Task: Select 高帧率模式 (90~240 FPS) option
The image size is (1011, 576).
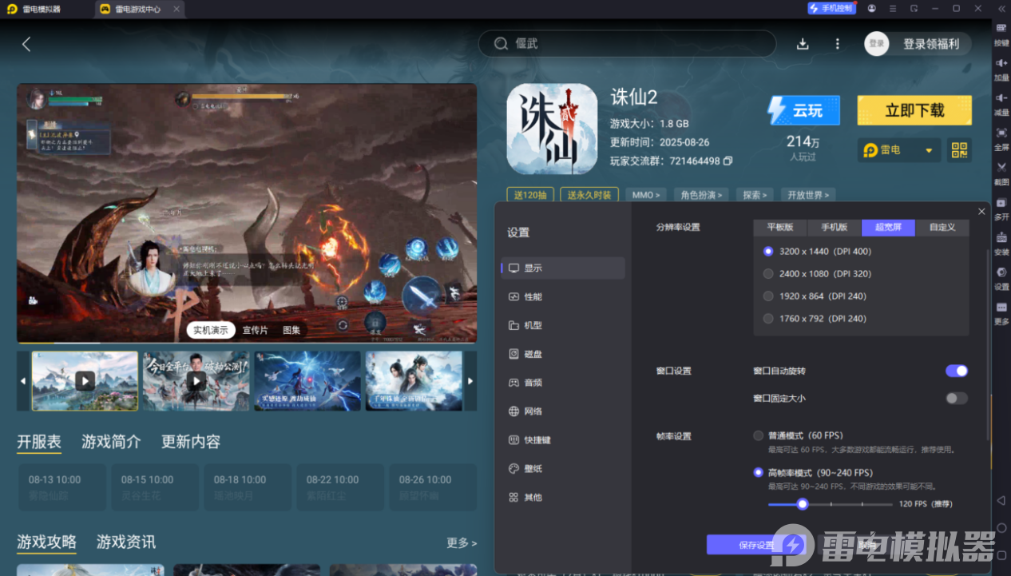Action: [x=813, y=472]
